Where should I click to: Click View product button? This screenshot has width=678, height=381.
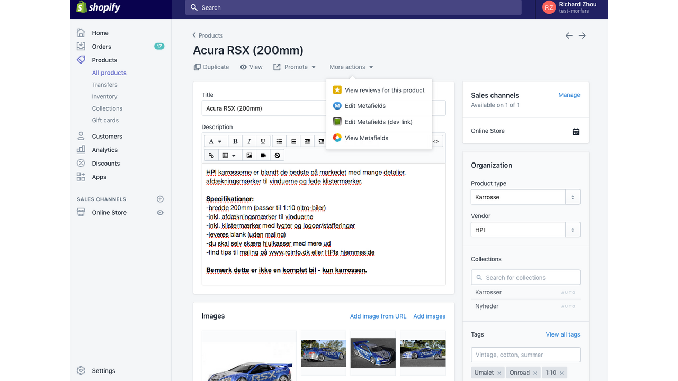[251, 67]
